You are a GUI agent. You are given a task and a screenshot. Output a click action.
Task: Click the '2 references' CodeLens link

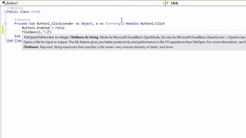(15, 8)
